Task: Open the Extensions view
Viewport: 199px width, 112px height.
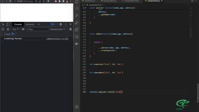Action: pos(77,30)
